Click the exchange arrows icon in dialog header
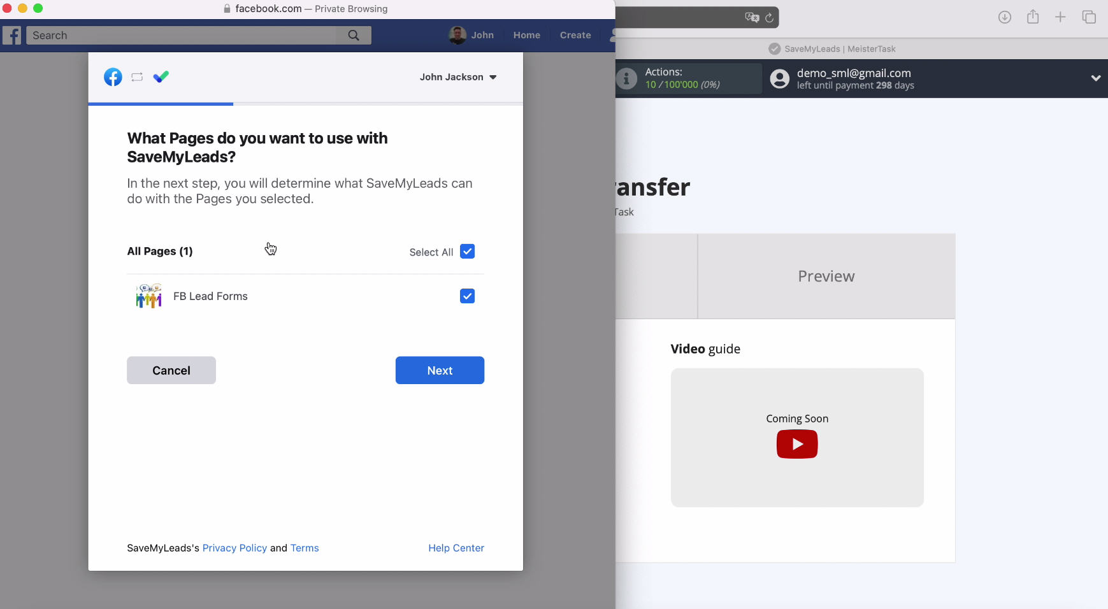Viewport: 1108px width, 609px height. 137,77
